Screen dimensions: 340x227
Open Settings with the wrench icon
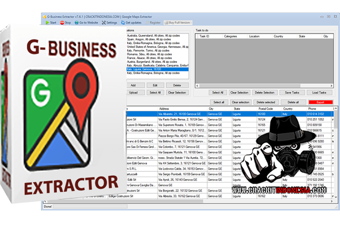pyautogui.click(x=103, y=23)
